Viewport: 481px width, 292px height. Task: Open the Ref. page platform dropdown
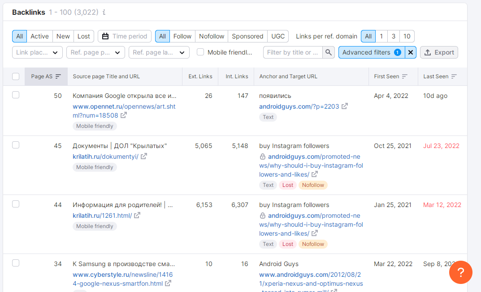pos(95,52)
